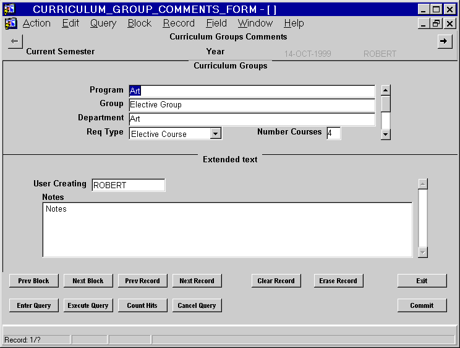
Task: Click the document icon beside Action menu
Action: [x=11, y=23]
